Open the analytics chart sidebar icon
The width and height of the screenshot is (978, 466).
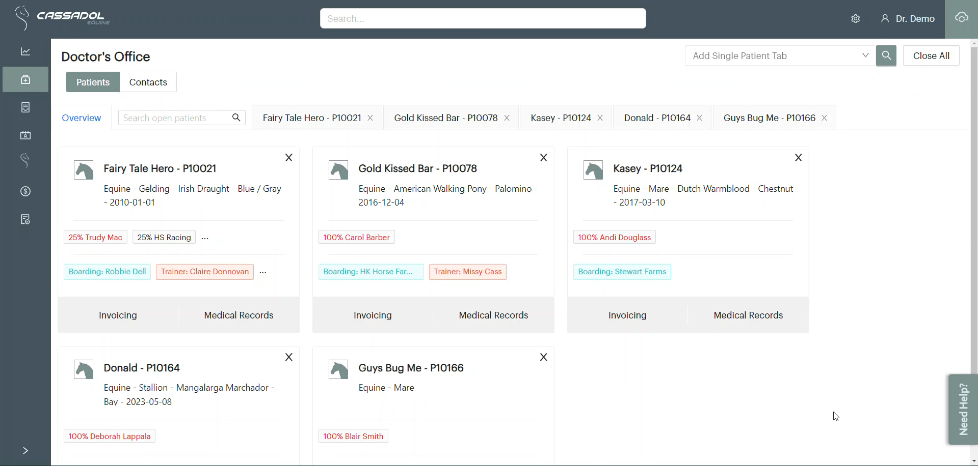click(x=25, y=51)
